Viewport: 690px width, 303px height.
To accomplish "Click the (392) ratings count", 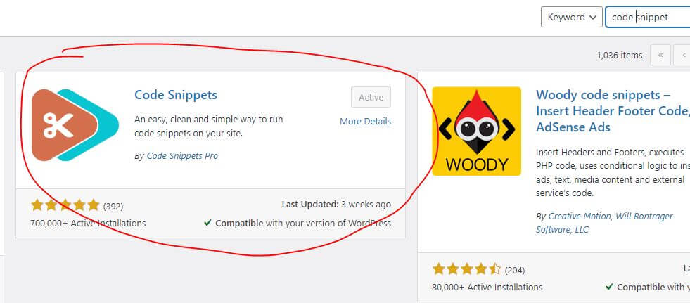I will (113, 206).
